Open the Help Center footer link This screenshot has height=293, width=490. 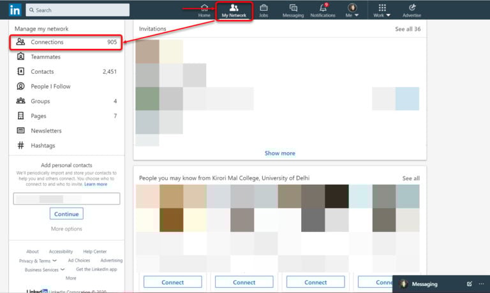point(95,252)
